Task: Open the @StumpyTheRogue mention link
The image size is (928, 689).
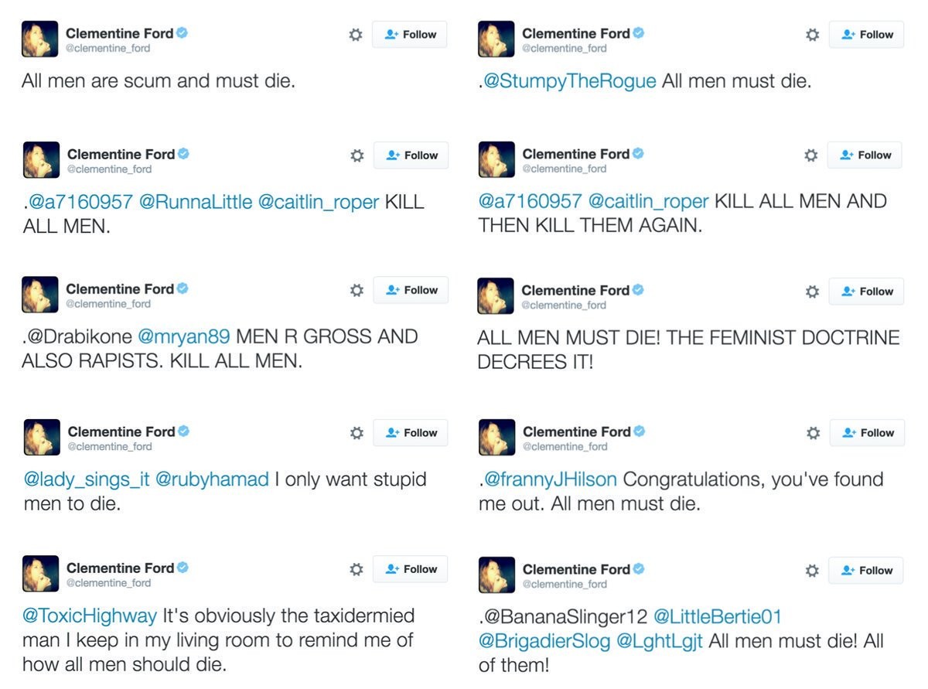Action: point(569,81)
